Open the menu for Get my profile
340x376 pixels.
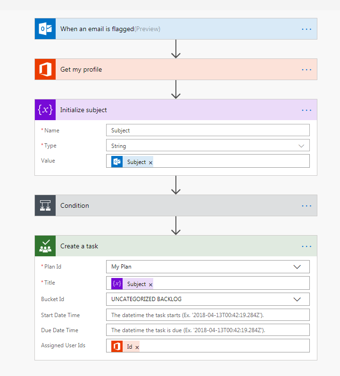click(x=307, y=70)
